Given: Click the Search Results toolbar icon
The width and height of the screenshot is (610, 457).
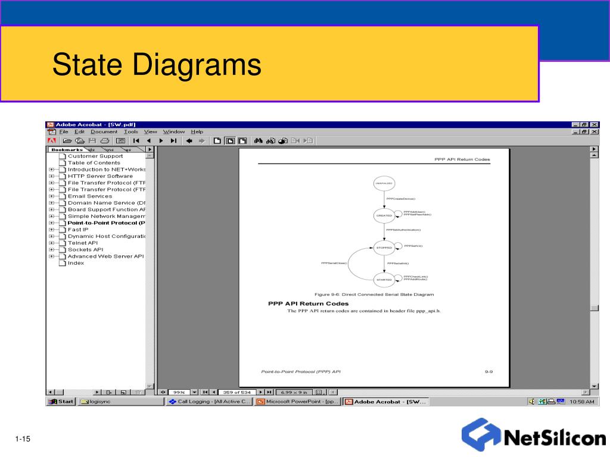Looking at the screenshot, I should [x=283, y=140].
